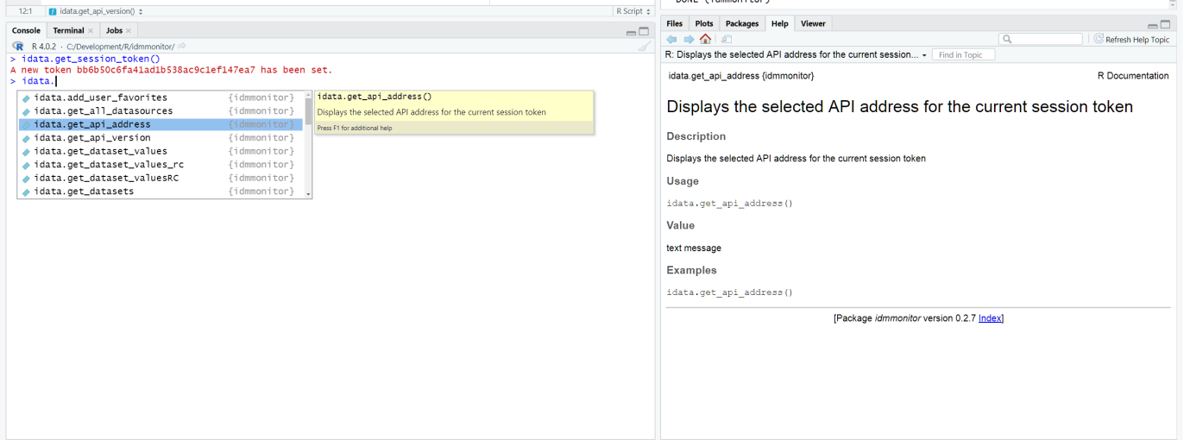Screen dimensions: 1190x440
Task: Click working directory arrow icon in console
Action: click(x=182, y=47)
